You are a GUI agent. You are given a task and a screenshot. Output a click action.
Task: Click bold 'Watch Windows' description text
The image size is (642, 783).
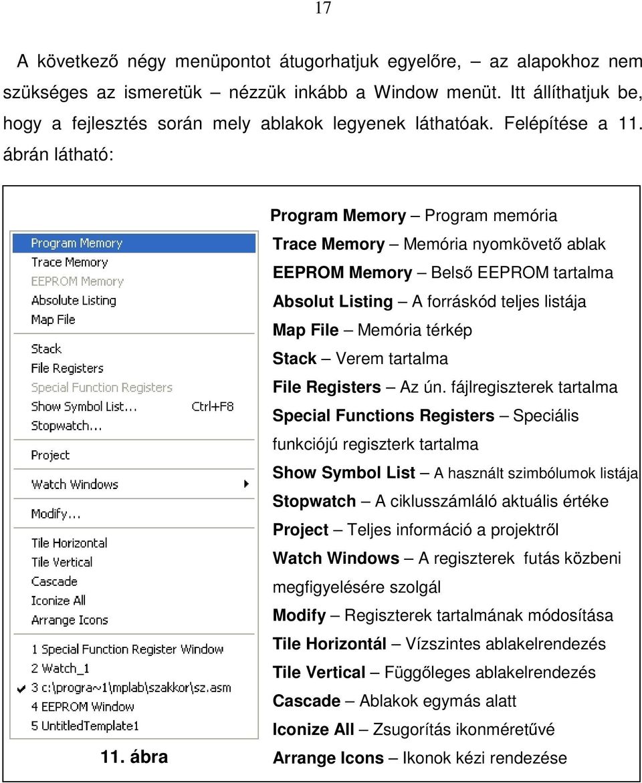(x=336, y=559)
